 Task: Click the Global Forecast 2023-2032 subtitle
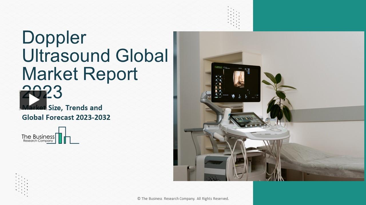coord(66,117)
